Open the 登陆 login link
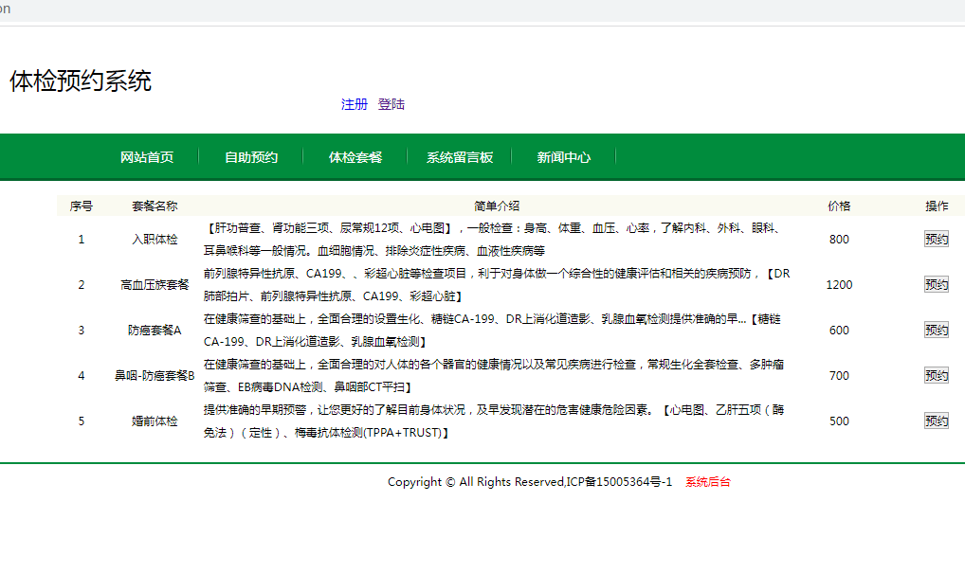The width and height of the screenshot is (965, 573). [391, 104]
